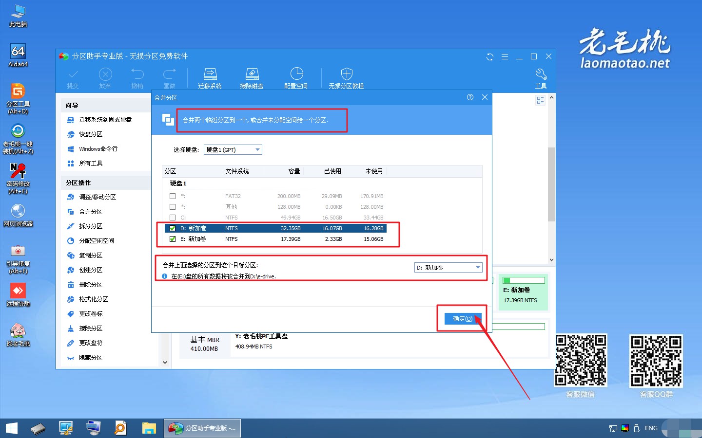This screenshot has height=438, width=702.
Task: Check the 其他 128.00MB partition checkbox
Action: click(173, 207)
